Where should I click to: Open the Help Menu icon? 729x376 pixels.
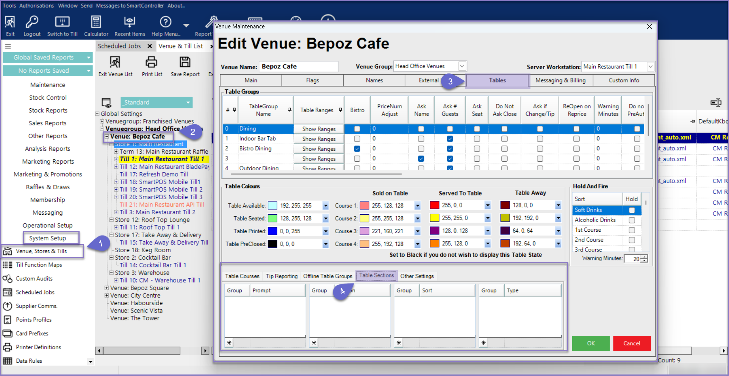point(166,22)
